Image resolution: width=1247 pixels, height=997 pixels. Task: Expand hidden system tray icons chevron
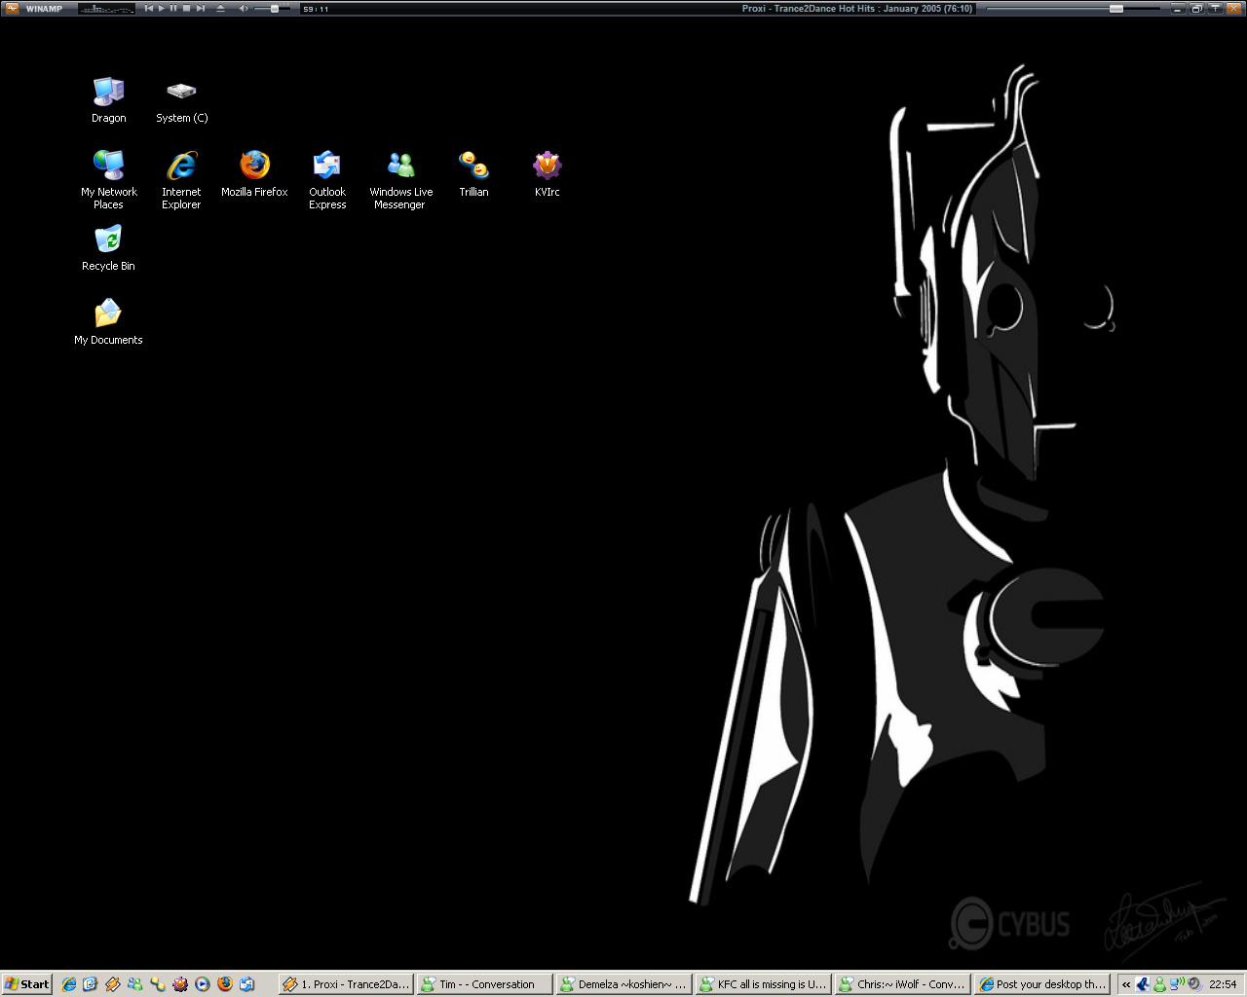(x=1126, y=984)
